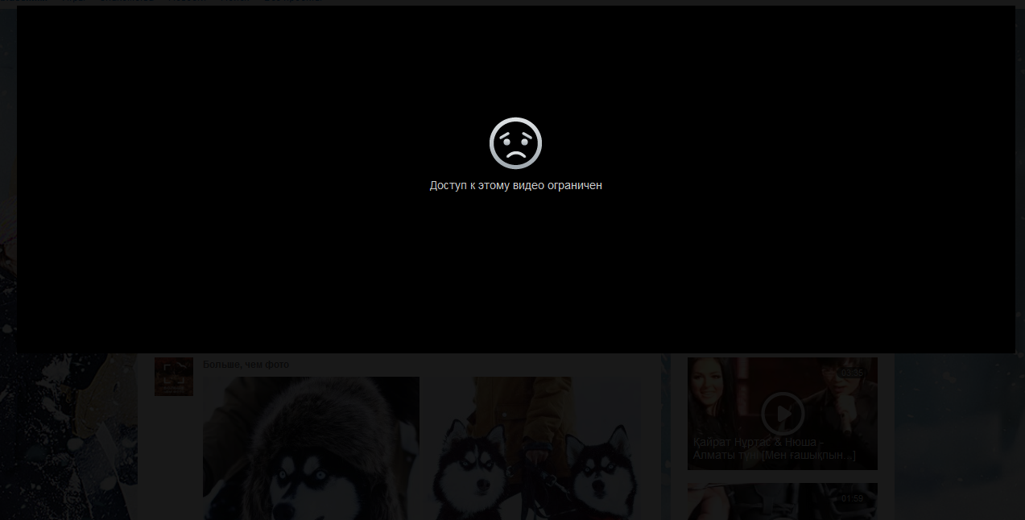Click the 03:35 duration badge

851,373
